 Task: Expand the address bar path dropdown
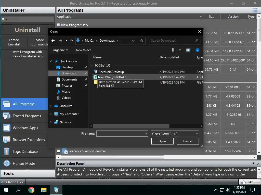tap(133, 41)
